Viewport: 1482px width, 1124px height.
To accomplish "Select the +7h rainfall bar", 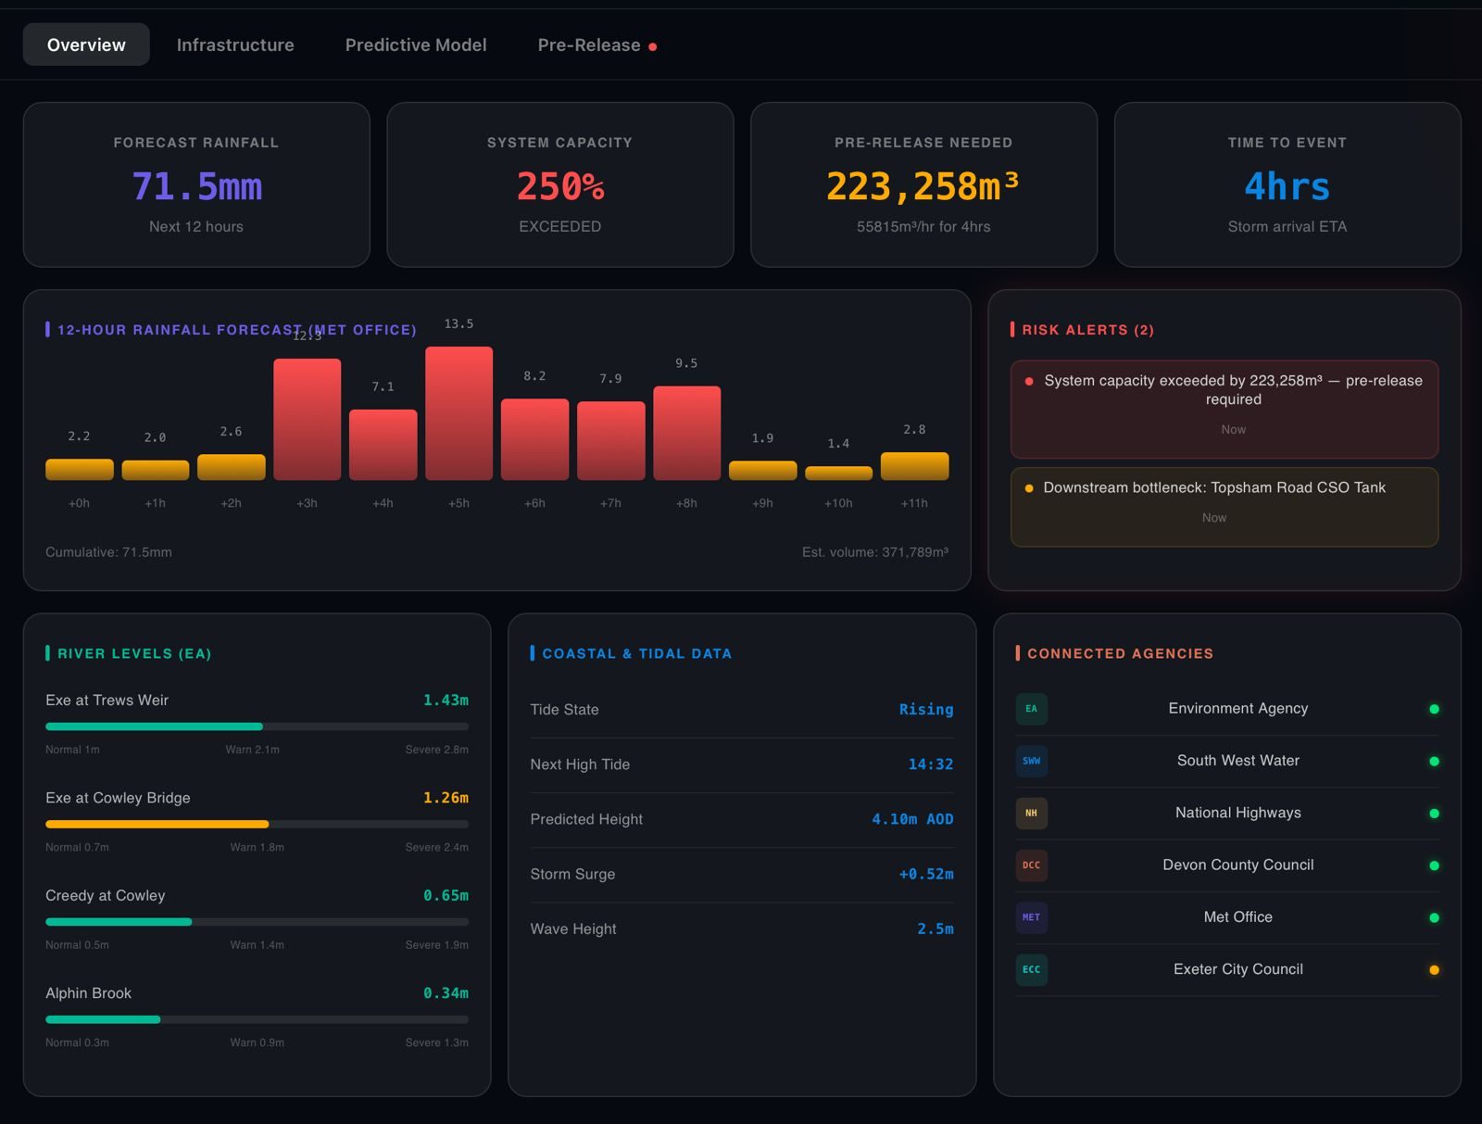I will (x=611, y=441).
